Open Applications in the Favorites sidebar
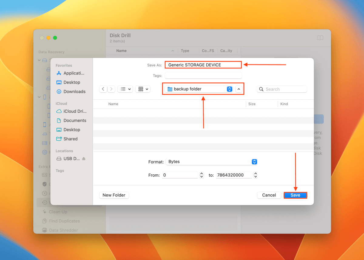Image resolution: width=364 pixels, height=260 pixels. point(71,73)
